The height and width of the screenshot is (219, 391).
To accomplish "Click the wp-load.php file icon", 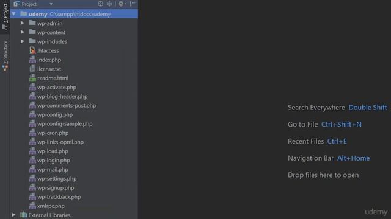I will pyautogui.click(x=32, y=151).
